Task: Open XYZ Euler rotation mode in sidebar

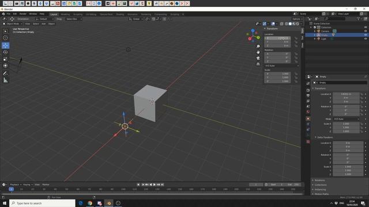Action: pos(281,66)
